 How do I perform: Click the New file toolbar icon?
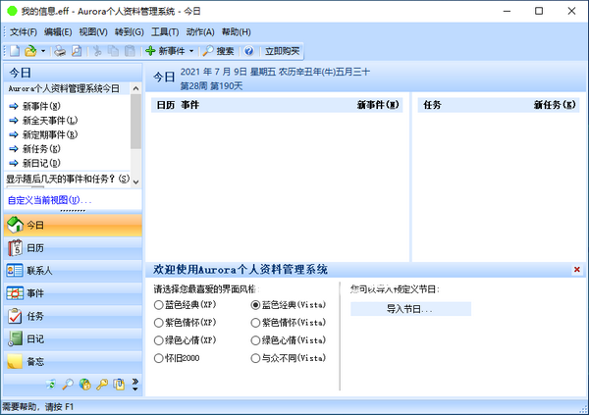coord(15,51)
